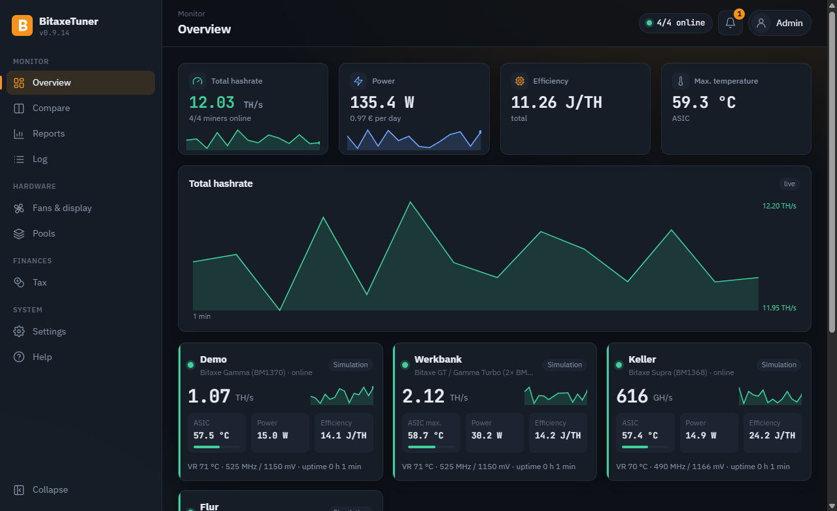
Task: Click the BitaxeTuner logo icon
Action: (22, 25)
